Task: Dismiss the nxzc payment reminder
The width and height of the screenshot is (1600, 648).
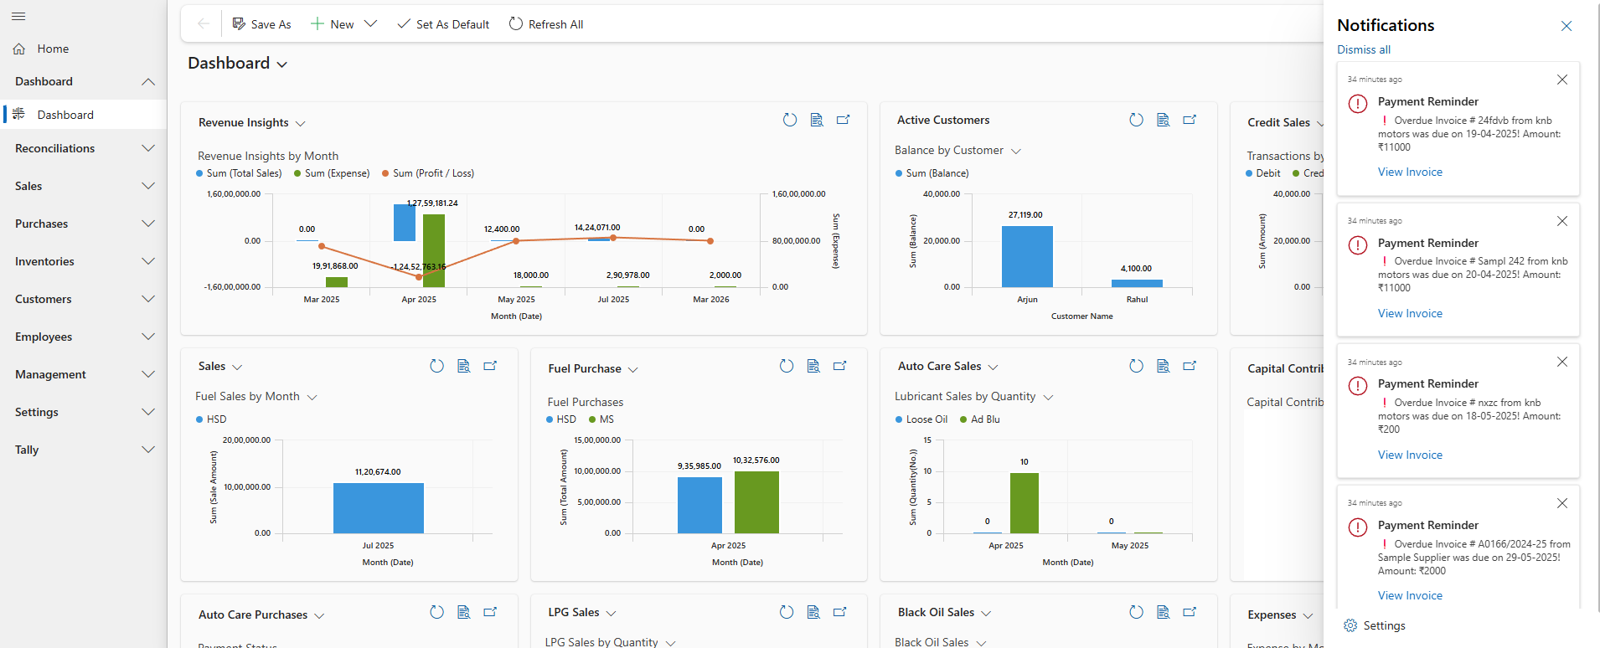Action: pyautogui.click(x=1561, y=362)
